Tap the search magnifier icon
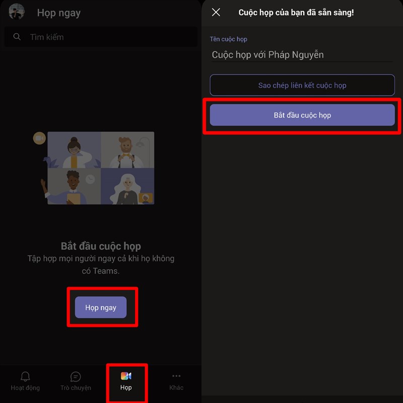Image resolution: width=403 pixels, height=403 pixels. tap(17, 37)
